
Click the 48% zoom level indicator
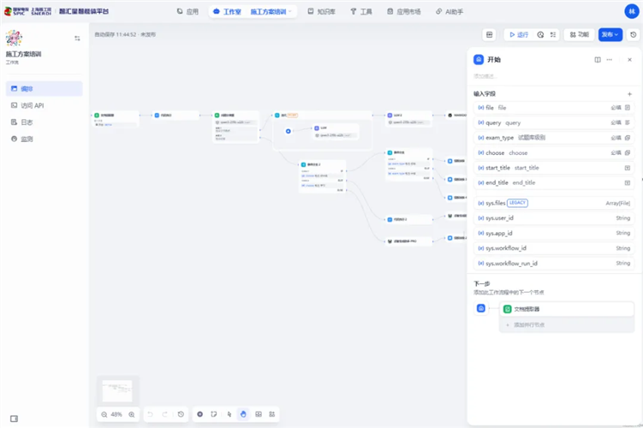(116, 414)
